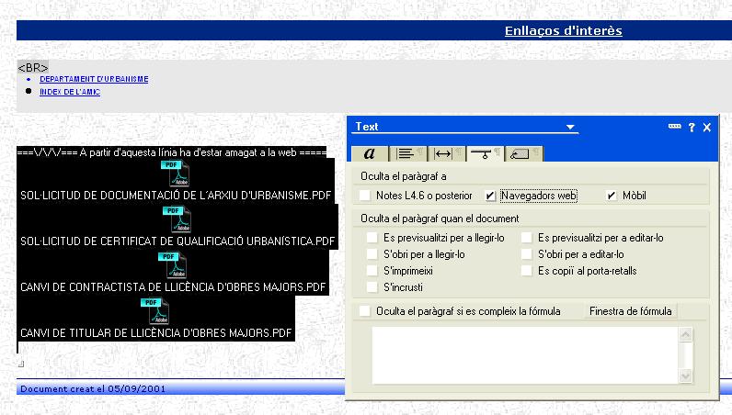Check S'obri per a editar-lo

tap(527, 254)
